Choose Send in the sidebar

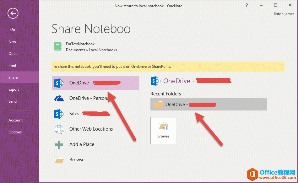(x=12, y=101)
